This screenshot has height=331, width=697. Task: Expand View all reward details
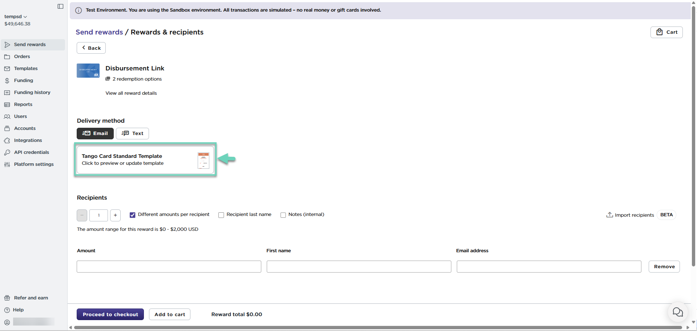[131, 93]
